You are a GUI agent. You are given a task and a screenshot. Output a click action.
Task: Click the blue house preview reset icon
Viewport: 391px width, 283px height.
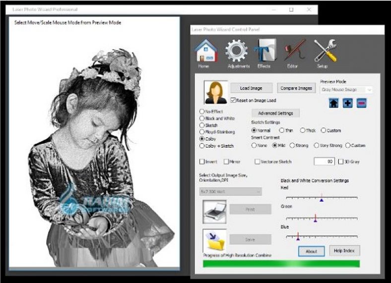pos(334,103)
